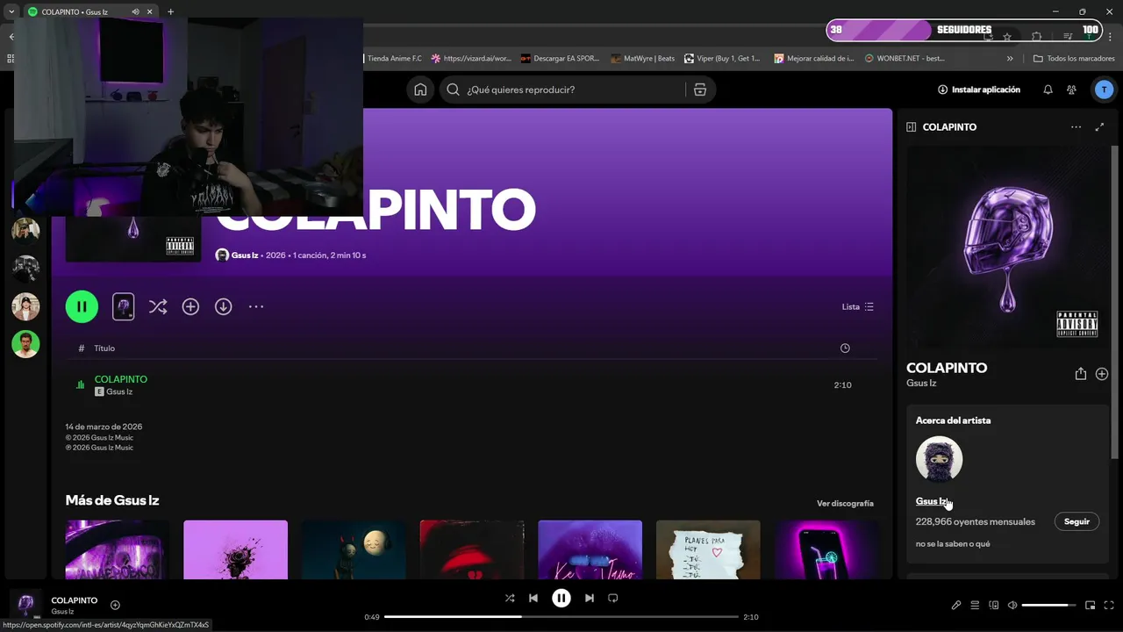Open the browser extensions puzzle icon

coord(1036,37)
